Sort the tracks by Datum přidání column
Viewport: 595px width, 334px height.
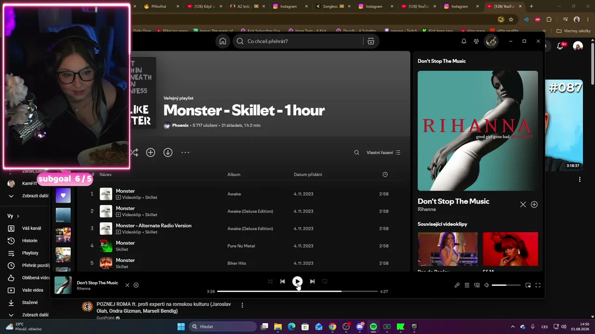[x=308, y=174]
